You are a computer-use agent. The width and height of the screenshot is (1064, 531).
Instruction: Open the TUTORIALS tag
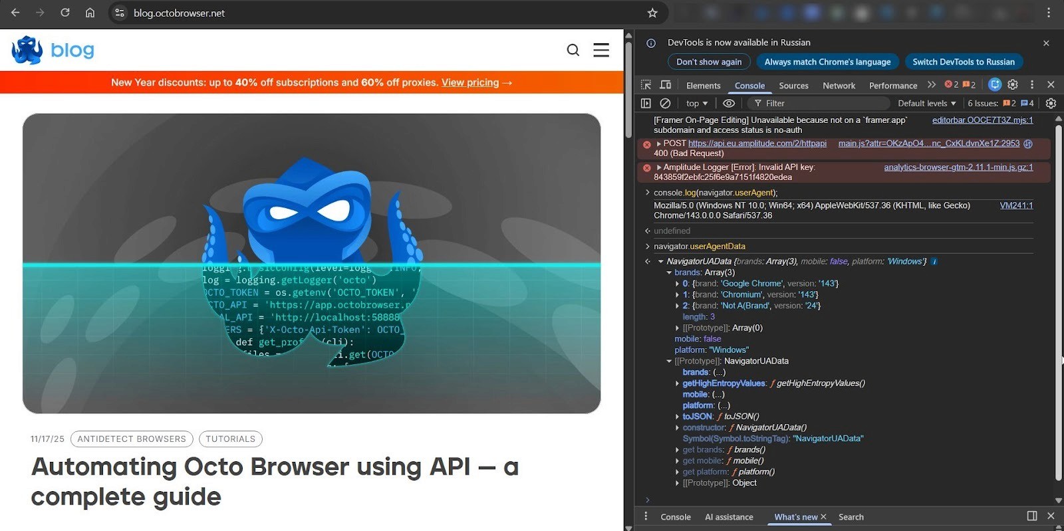tap(230, 439)
